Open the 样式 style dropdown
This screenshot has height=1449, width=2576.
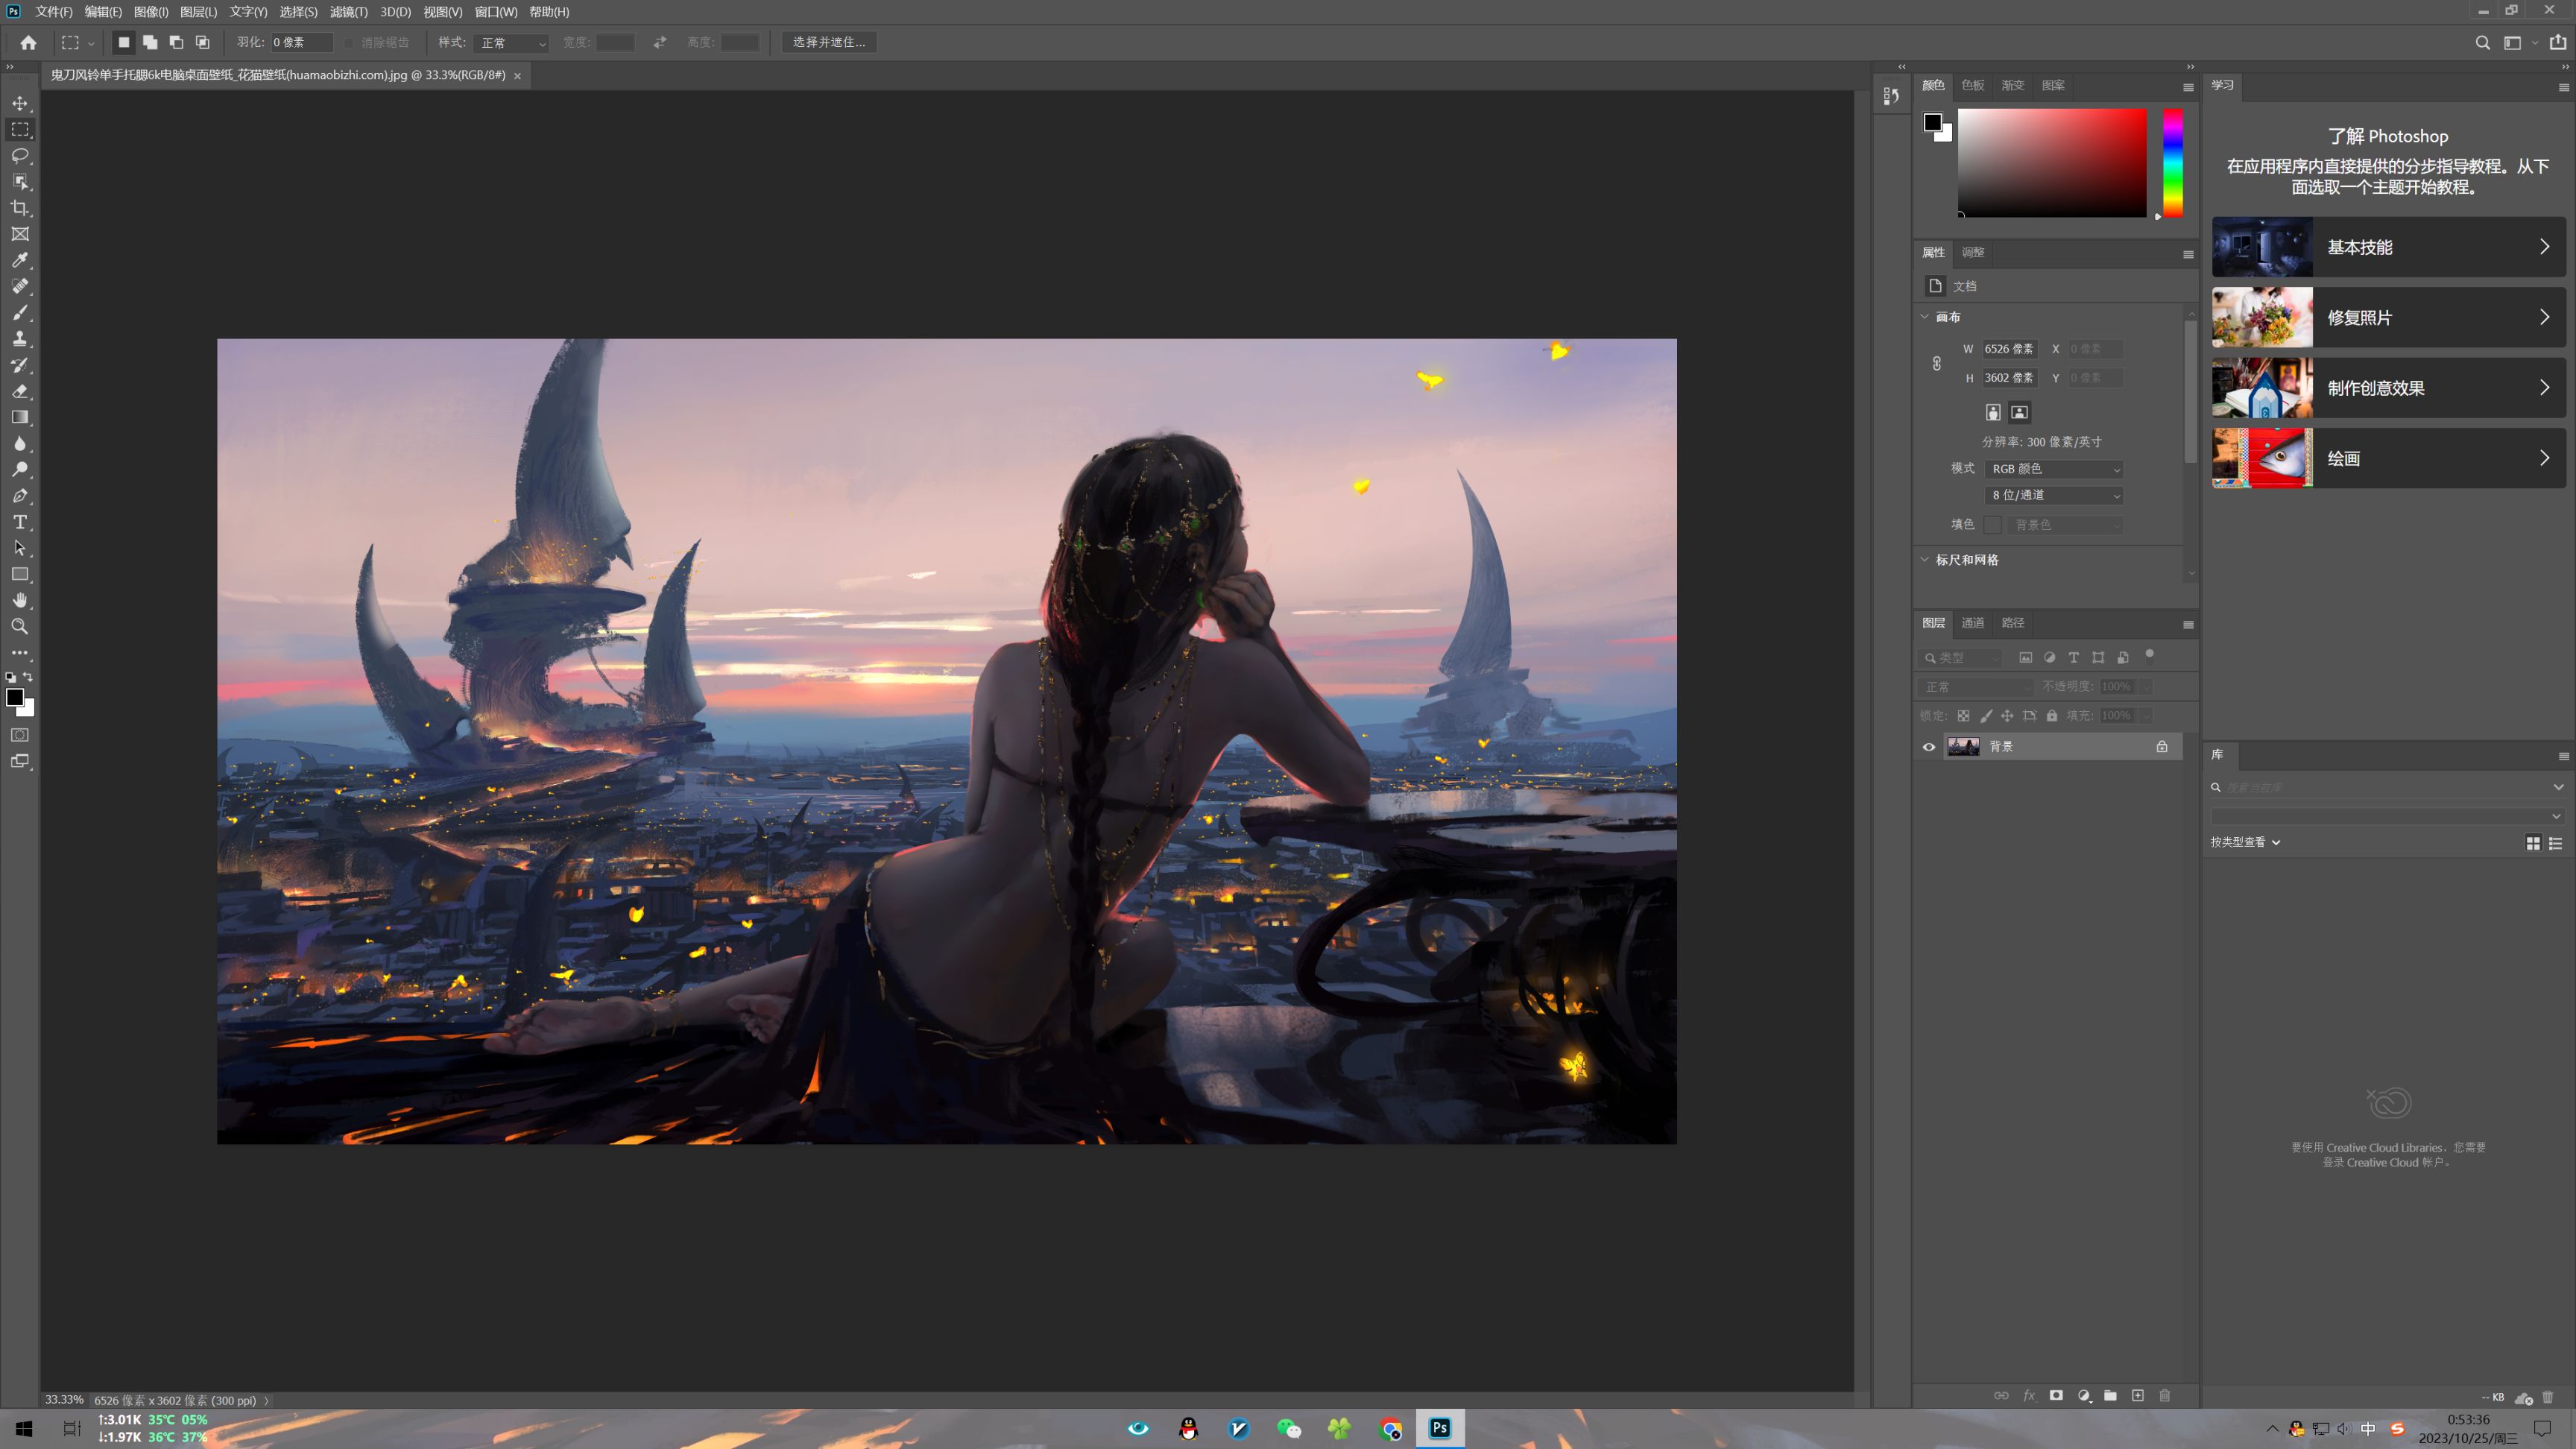coord(513,43)
